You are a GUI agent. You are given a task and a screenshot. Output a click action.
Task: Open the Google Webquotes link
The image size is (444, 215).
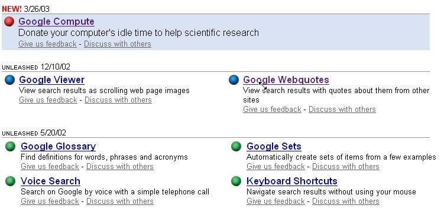coord(286,80)
